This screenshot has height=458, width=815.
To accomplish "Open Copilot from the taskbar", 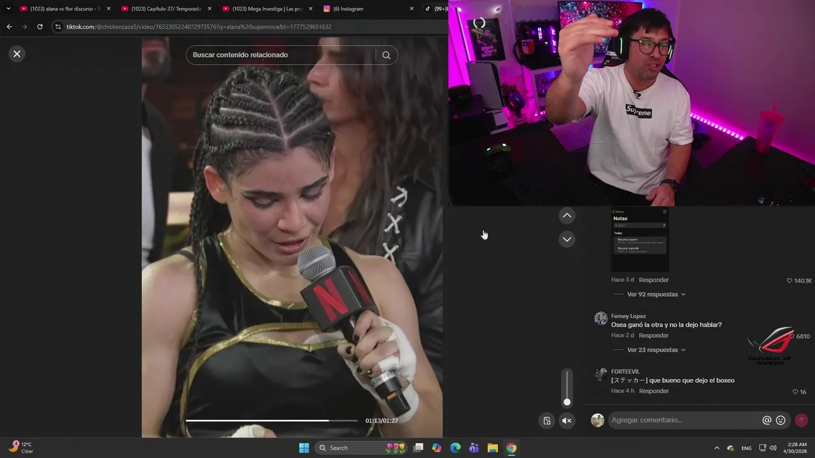I will (437, 448).
